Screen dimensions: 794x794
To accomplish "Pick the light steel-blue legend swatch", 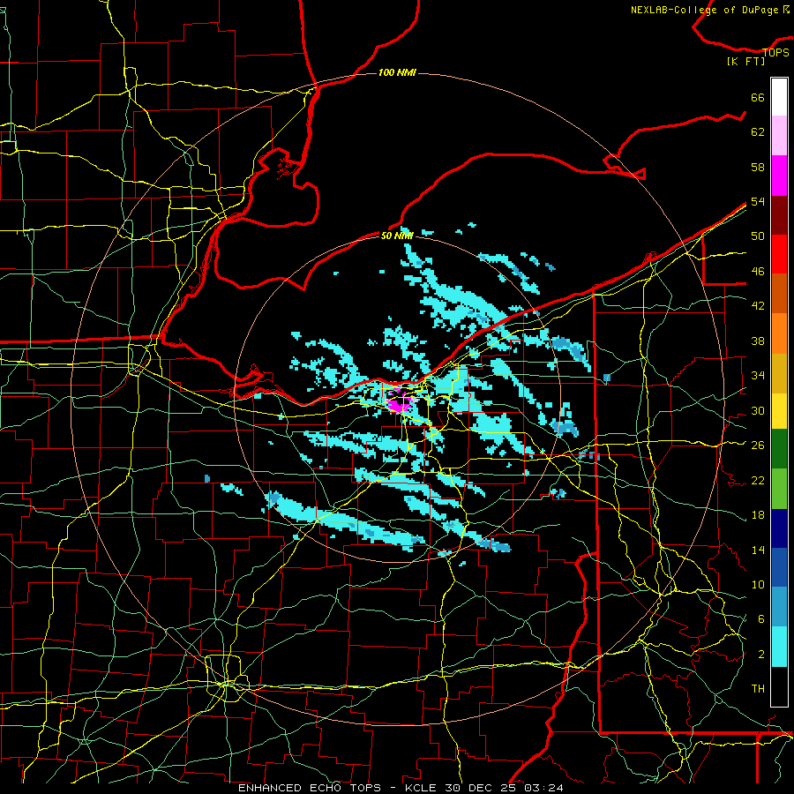I will pos(779,607).
